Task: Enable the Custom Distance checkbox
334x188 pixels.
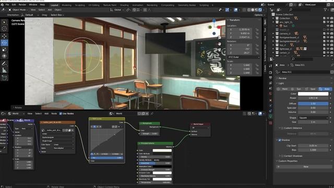Action: [282, 128]
